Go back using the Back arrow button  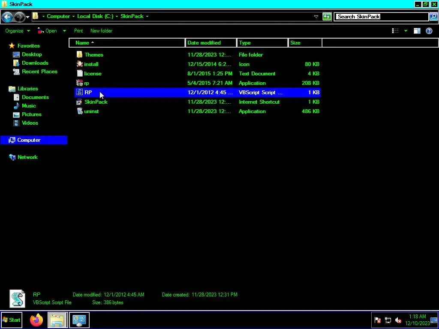[7, 17]
